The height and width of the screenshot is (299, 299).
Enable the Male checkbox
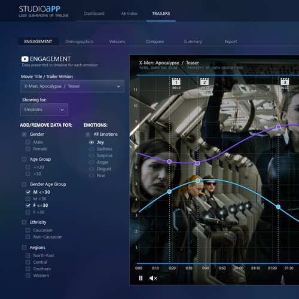point(28,142)
